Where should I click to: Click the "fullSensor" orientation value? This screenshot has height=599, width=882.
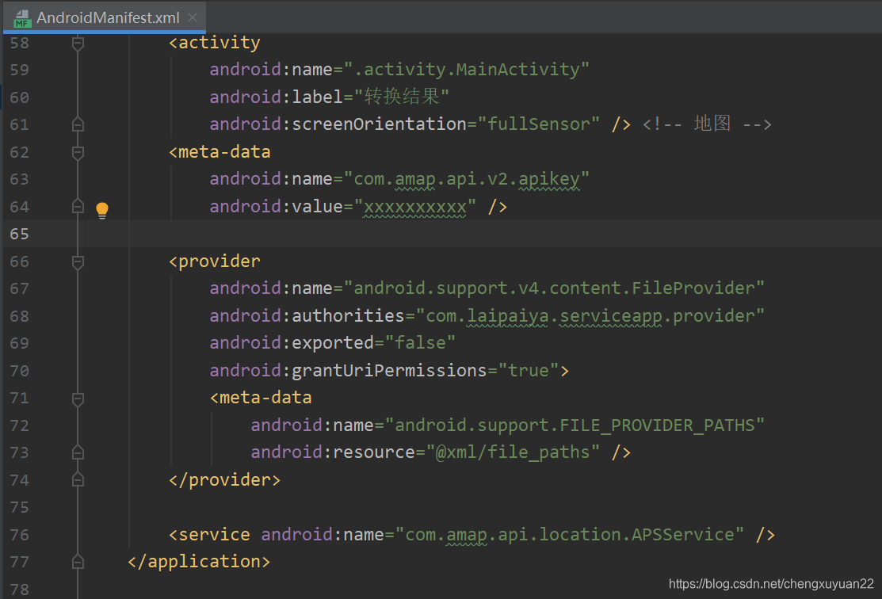(538, 124)
